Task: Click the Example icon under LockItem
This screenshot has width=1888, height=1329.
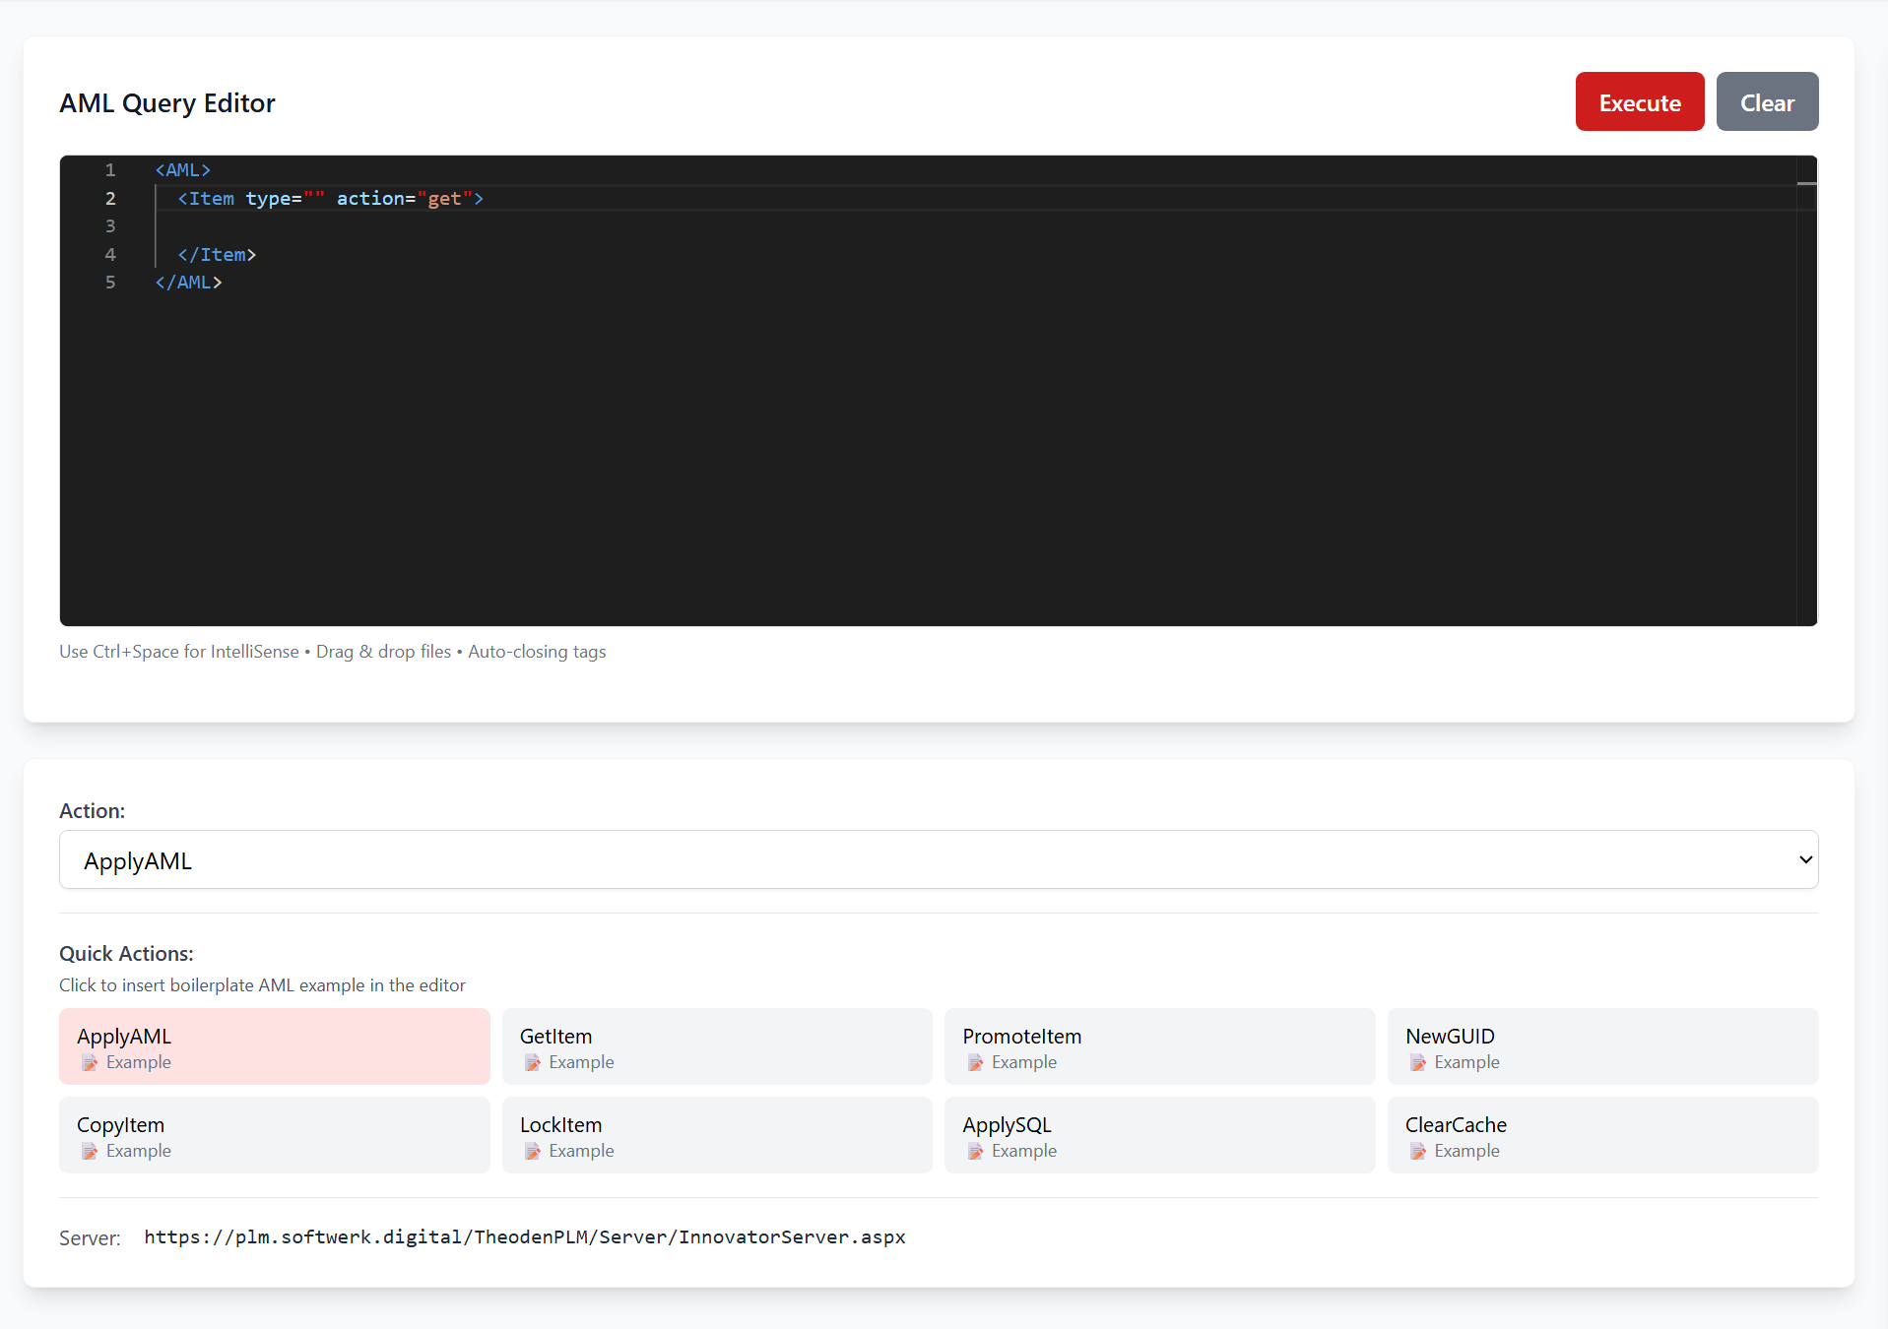Action: [533, 1151]
